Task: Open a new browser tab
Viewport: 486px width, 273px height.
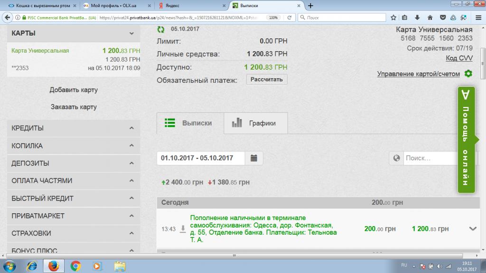Action: 310,6
